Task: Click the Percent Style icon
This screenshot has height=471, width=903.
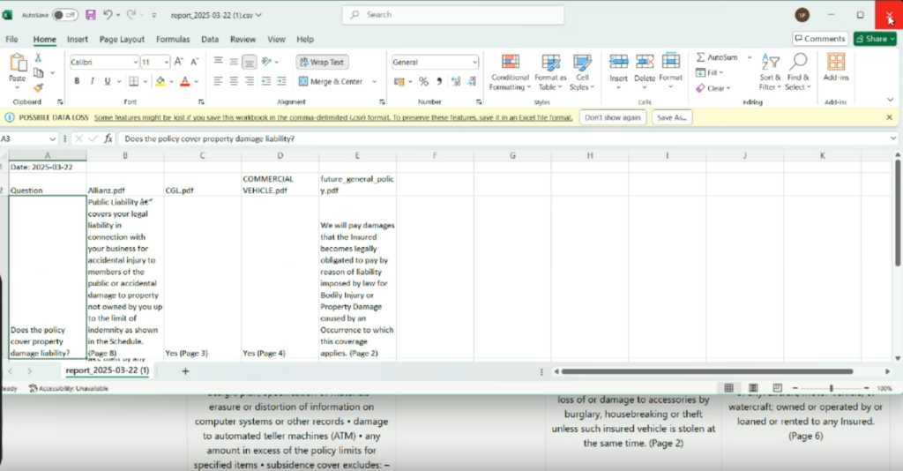Action: tap(423, 81)
